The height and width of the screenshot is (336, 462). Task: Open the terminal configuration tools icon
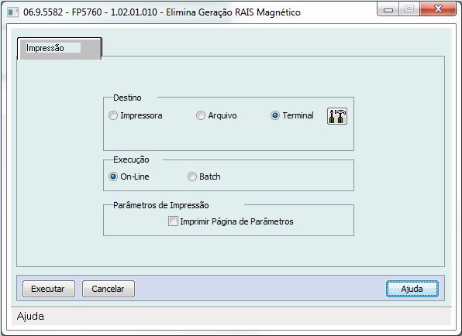tap(336, 116)
